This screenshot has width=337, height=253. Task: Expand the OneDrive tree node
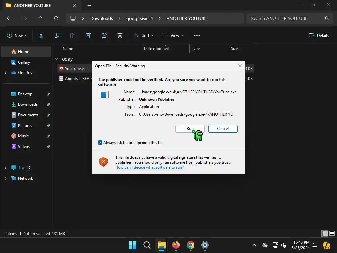(5, 73)
